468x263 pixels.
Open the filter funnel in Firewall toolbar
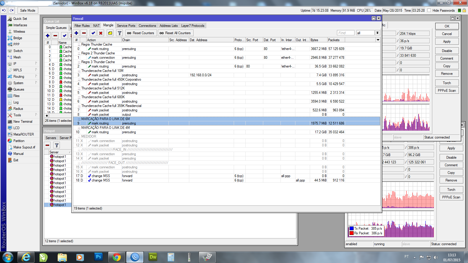click(x=120, y=33)
